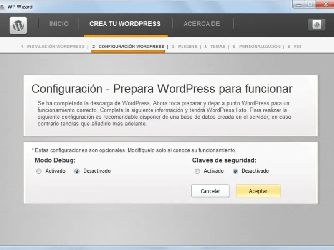Viewport: 334px width, 250px height.
Task: Go to step 4 - Temas
Action: pos(215,47)
